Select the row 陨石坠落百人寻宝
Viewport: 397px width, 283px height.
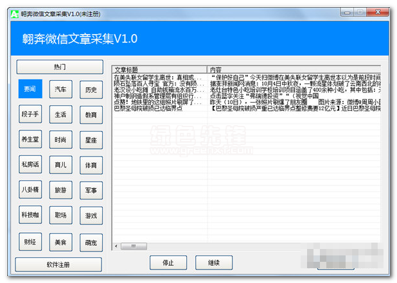pos(246,83)
